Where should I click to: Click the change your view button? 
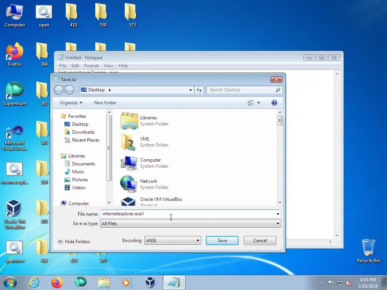(x=251, y=103)
